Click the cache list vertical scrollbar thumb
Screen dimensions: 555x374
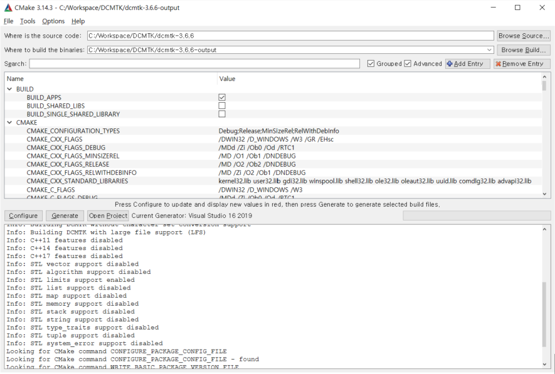[544, 86]
